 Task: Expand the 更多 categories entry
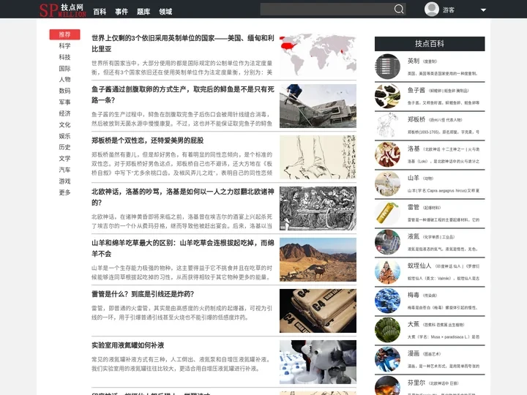pyautogui.click(x=64, y=192)
